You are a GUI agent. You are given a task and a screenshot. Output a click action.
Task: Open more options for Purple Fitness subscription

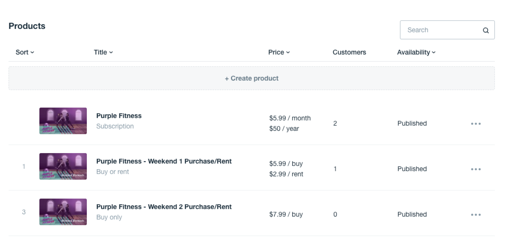tap(475, 124)
